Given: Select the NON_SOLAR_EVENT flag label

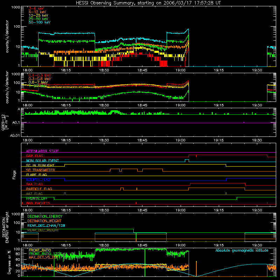Looking at the screenshot, I should click(42, 161).
